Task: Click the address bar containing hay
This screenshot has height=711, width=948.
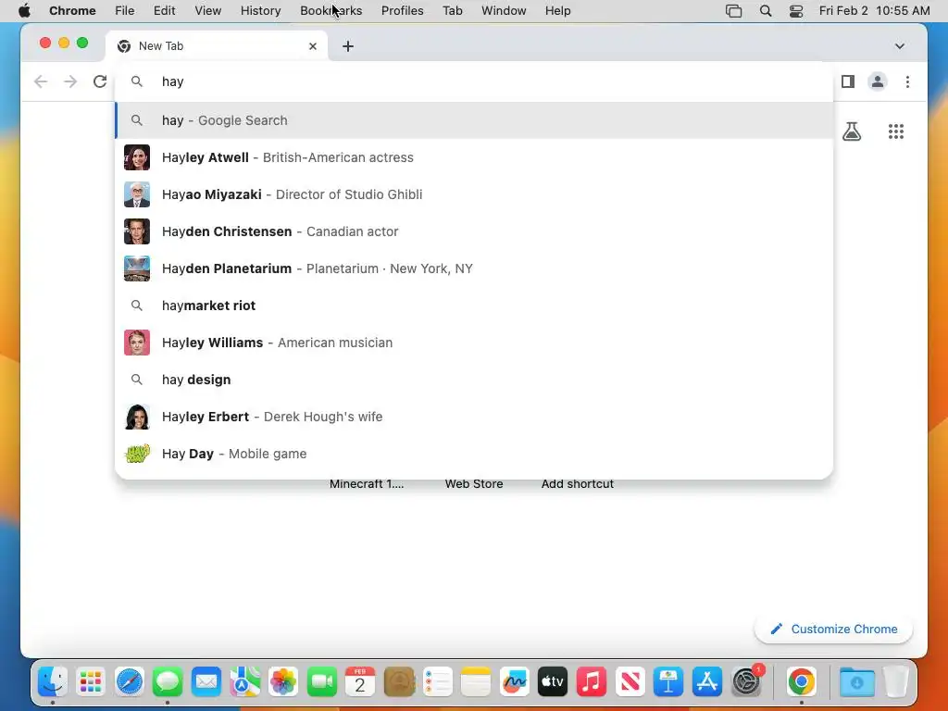Action: [x=473, y=81]
